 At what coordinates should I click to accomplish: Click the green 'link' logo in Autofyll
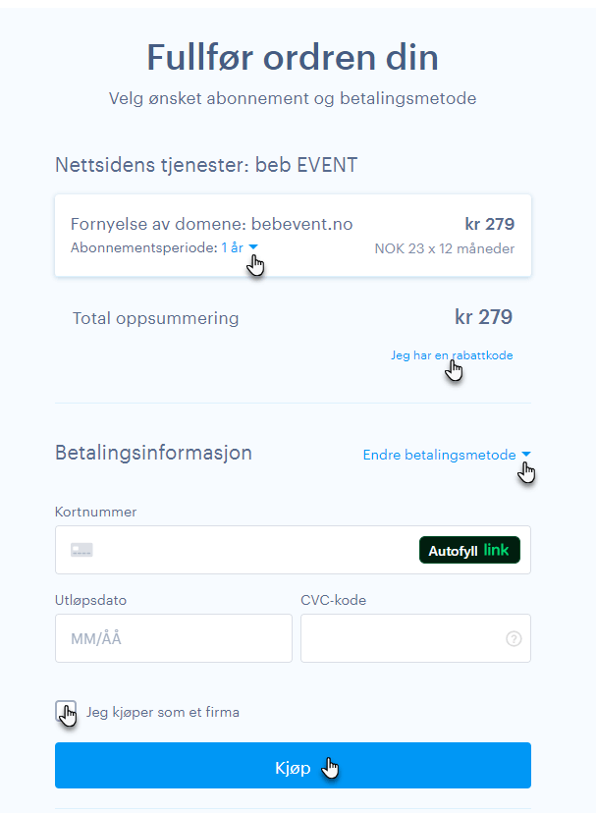(497, 550)
